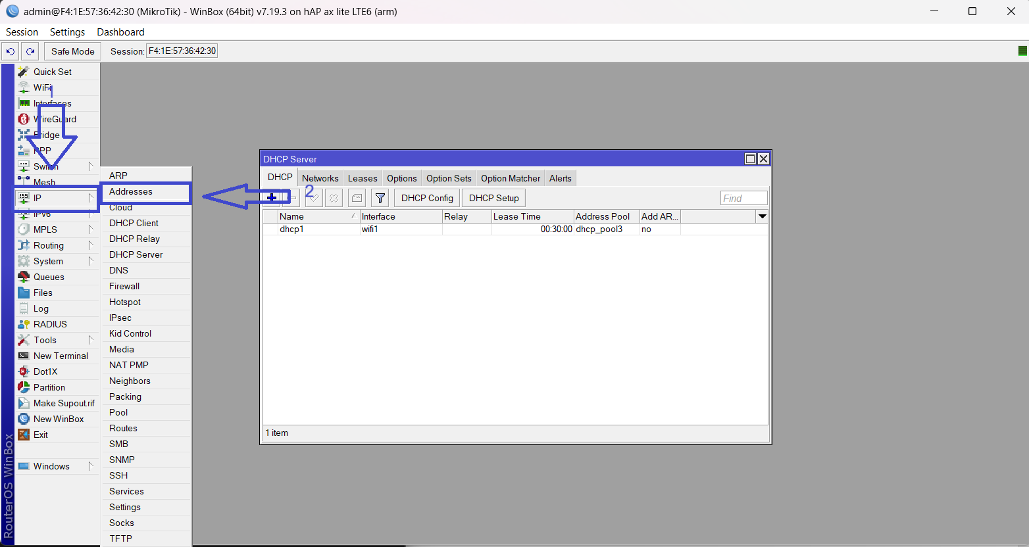The width and height of the screenshot is (1029, 547).
Task: Open the Dashboard menu
Action: coord(120,32)
